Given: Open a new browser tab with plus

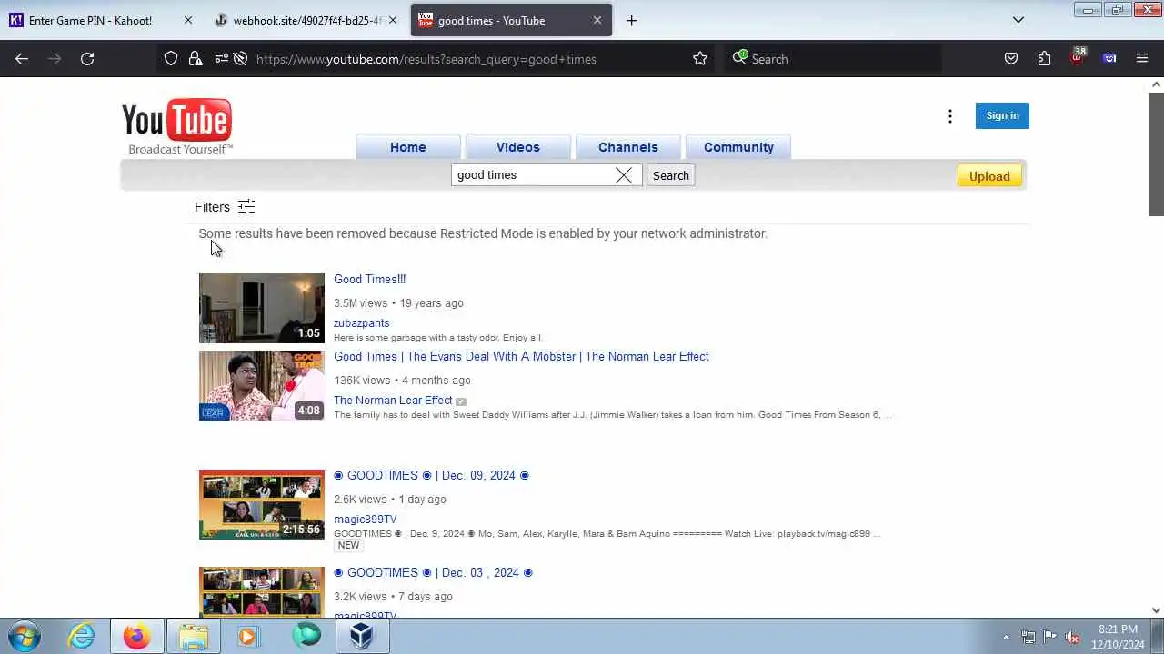Looking at the screenshot, I should (631, 21).
